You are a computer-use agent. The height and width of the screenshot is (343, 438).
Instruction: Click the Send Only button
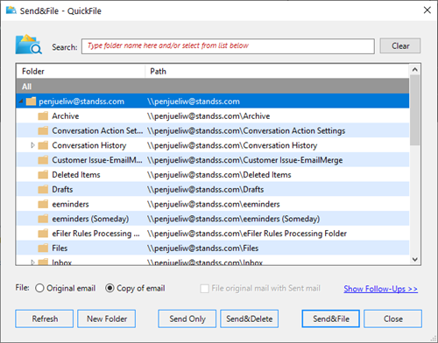(187, 318)
